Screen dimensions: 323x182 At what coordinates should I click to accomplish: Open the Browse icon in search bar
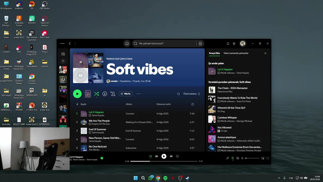tap(200, 43)
